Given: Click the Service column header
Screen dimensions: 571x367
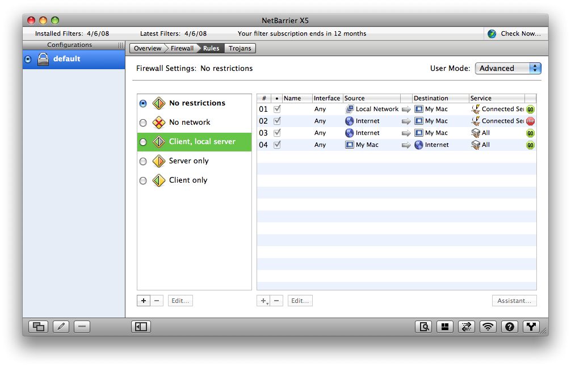Looking at the screenshot, I should pyautogui.click(x=497, y=98).
